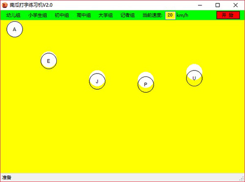Click the circle with letter P

tap(146, 84)
